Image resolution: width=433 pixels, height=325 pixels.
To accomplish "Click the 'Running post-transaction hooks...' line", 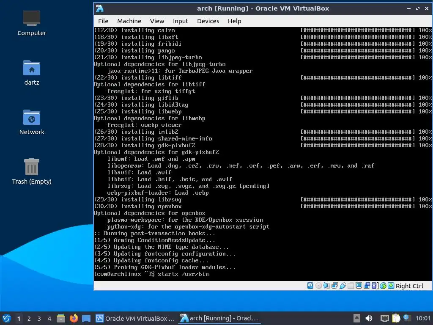I will [154, 233].
